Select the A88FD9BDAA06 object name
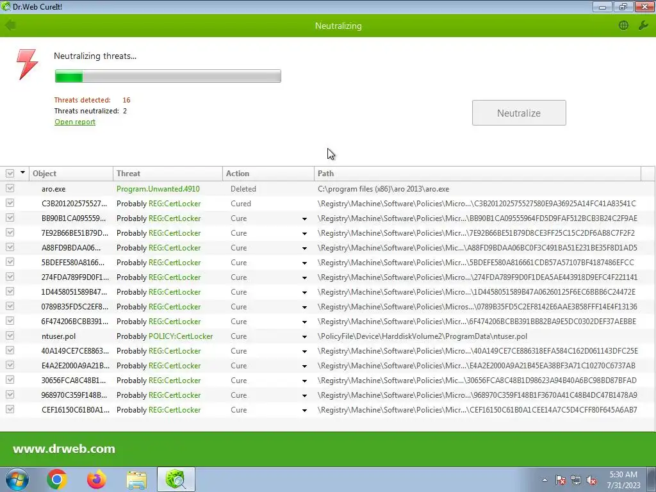 (x=71, y=248)
